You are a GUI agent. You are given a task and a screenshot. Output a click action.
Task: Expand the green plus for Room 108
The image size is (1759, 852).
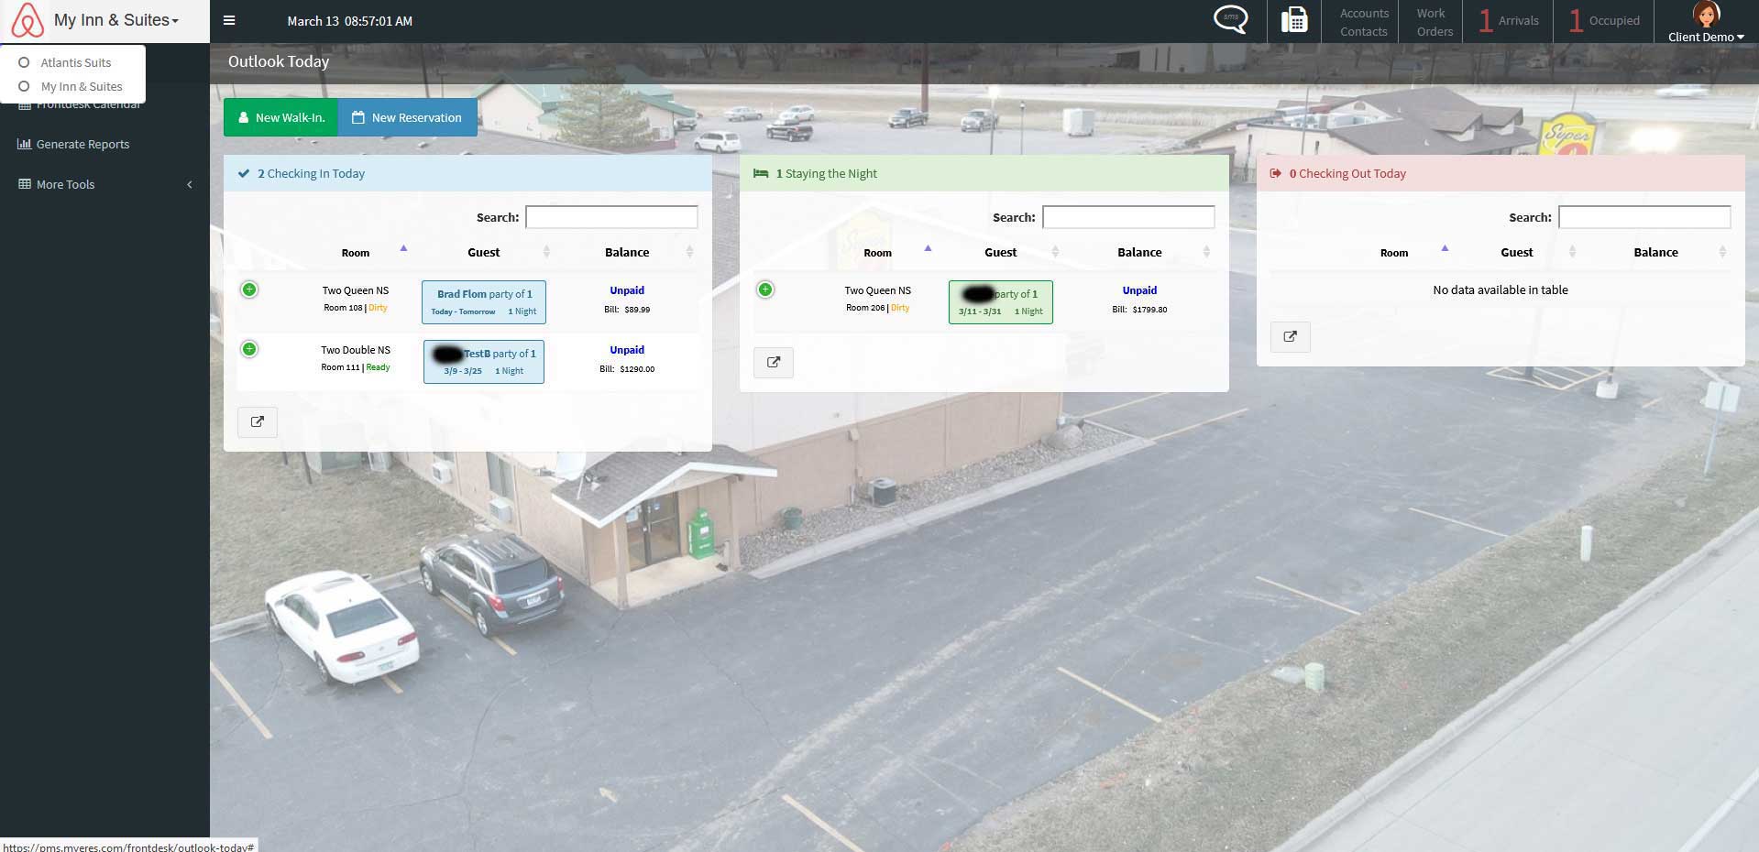tap(249, 289)
